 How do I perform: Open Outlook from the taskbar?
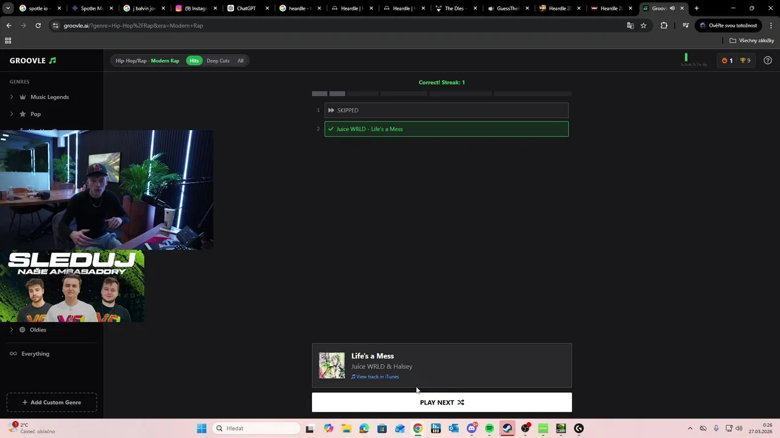pyautogui.click(x=453, y=428)
